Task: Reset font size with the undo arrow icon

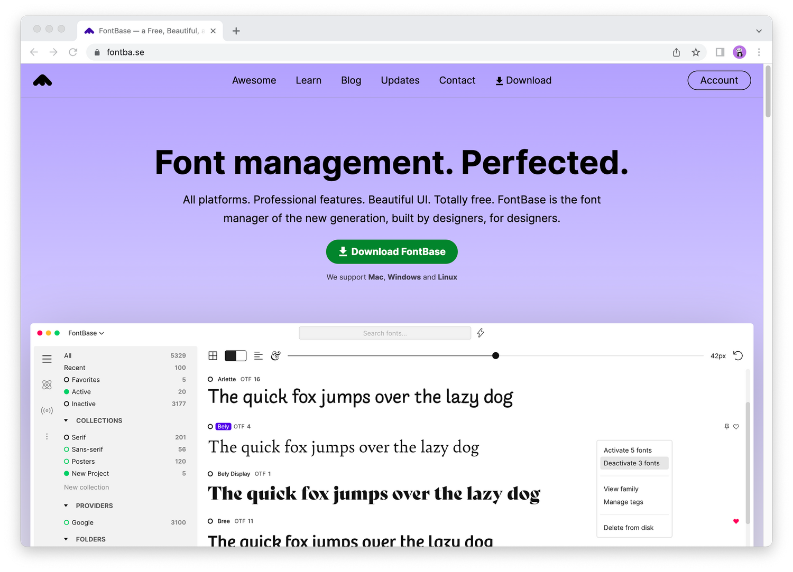Action: pos(738,355)
